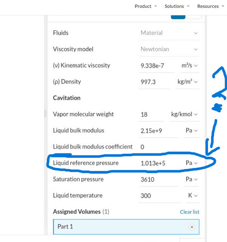
Task: Edit the Kinematic viscosity value field
Action: pos(156,66)
